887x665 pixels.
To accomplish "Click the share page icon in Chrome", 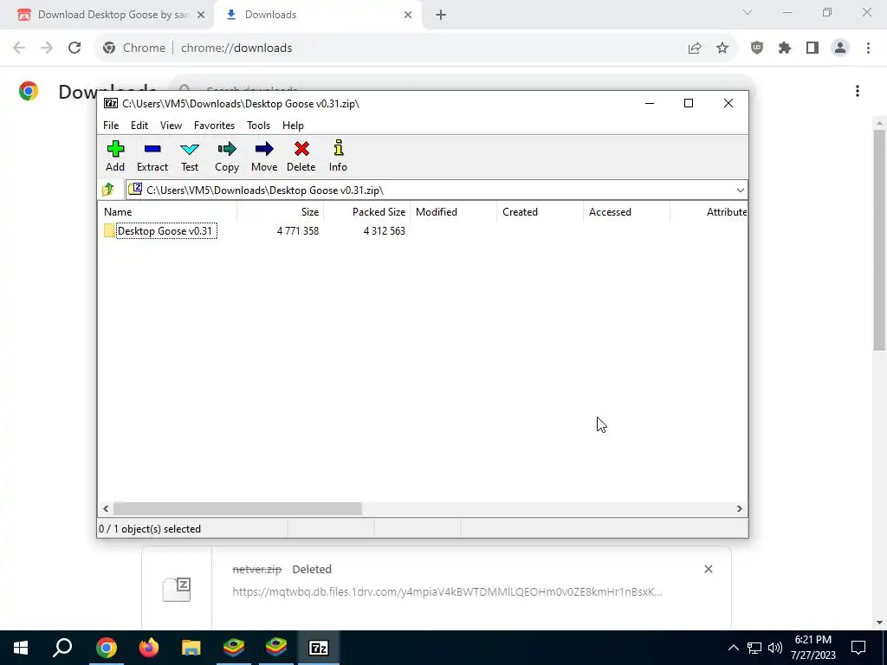I will 695,48.
